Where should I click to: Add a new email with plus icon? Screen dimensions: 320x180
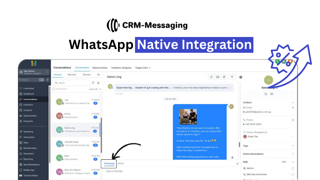(293, 108)
